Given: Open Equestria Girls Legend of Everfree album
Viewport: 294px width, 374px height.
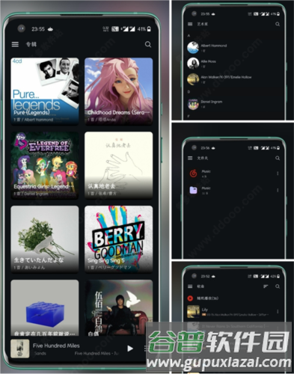Looking at the screenshot, I should coord(45,165).
